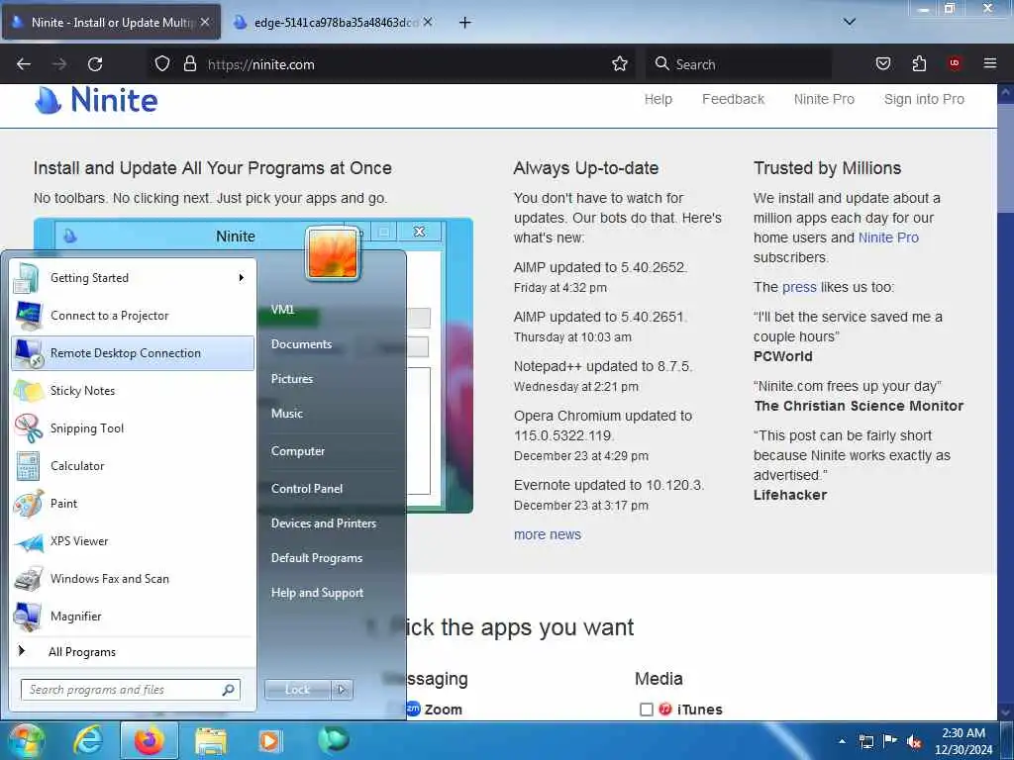Open Windows Media Player from taskbar
Viewport: 1014px width, 760px height.
click(x=269, y=740)
